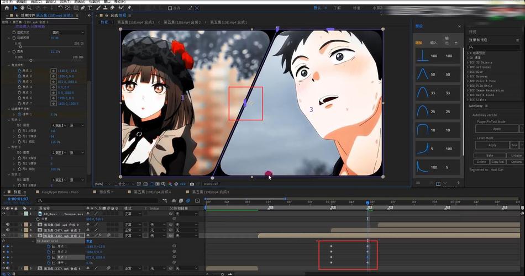The image size is (525, 276).
Task: Open the Edit menu
Action: coord(21,2)
